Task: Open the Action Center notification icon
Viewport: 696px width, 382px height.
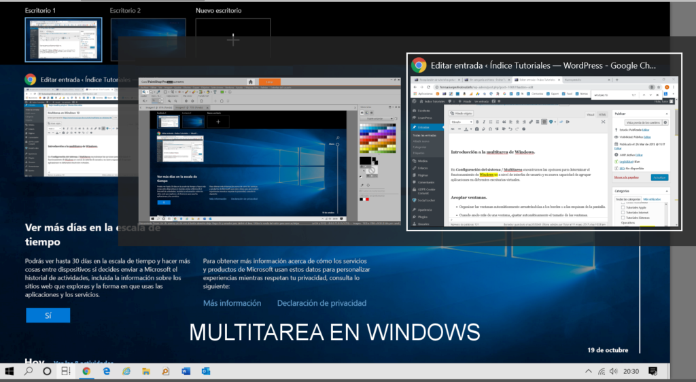Action: click(653, 371)
